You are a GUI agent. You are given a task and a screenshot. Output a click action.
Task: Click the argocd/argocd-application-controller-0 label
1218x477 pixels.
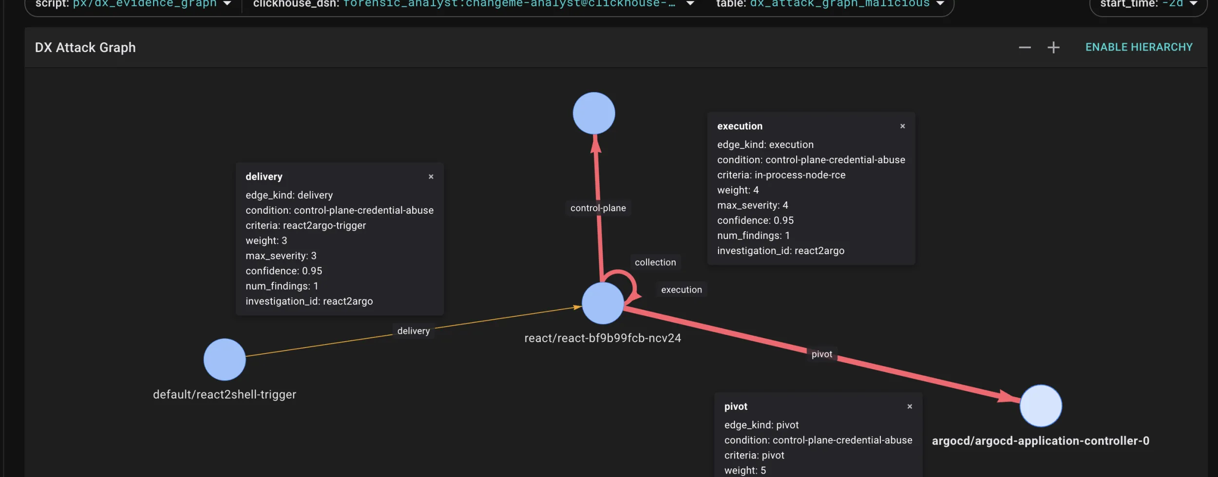tap(1041, 441)
